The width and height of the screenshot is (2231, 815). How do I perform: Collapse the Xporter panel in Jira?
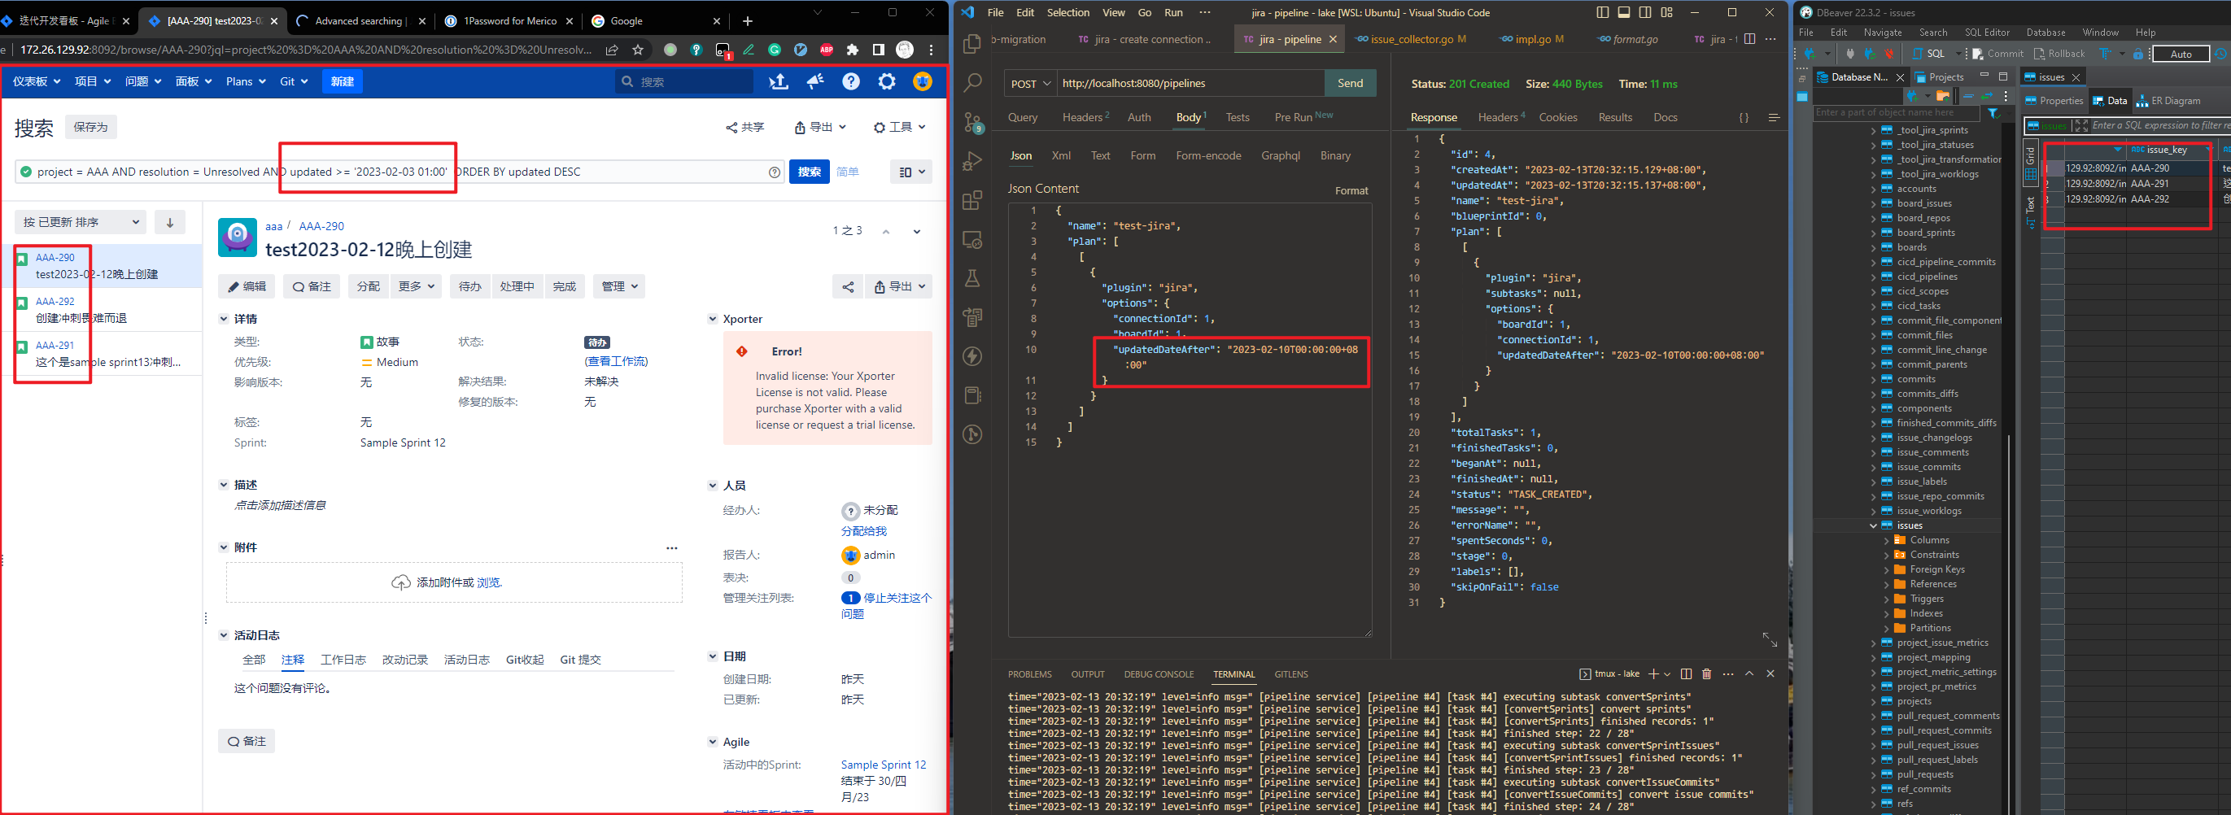click(x=713, y=320)
